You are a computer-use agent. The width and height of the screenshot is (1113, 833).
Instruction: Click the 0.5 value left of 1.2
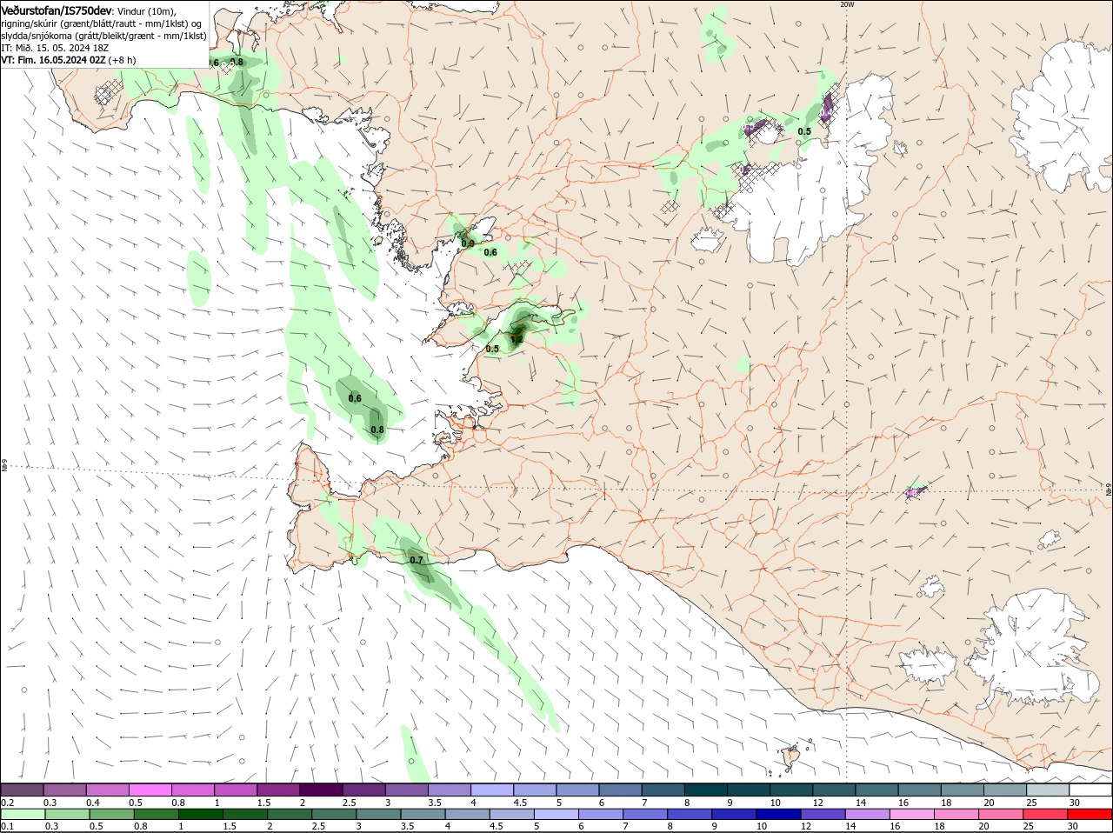pos(492,349)
